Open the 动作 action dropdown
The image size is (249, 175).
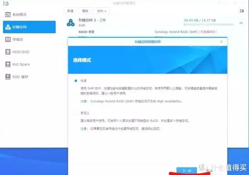(102, 11)
